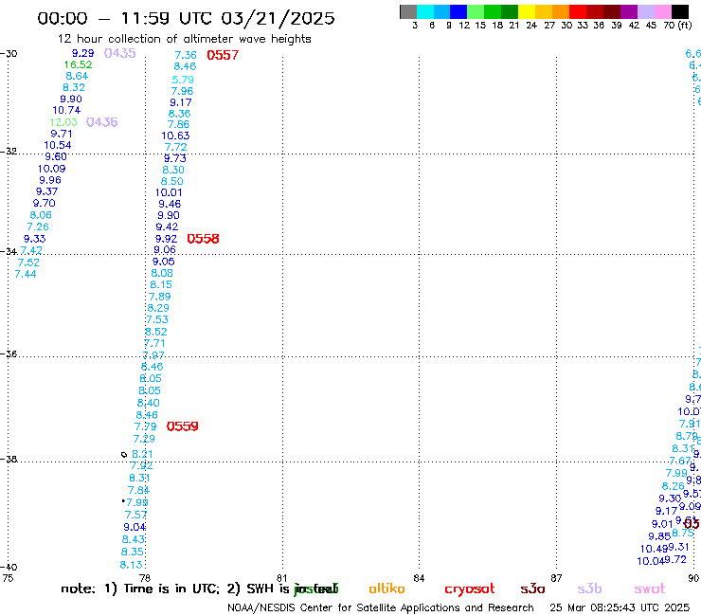
Task: Select the red time label 0557
Action: tap(223, 55)
